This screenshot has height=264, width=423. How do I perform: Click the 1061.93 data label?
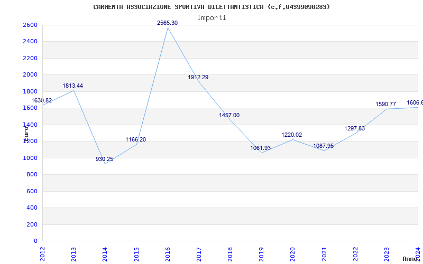point(260,148)
